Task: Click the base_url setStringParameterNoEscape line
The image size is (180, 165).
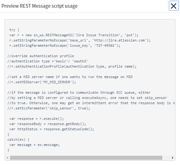Action: click(x=80, y=40)
